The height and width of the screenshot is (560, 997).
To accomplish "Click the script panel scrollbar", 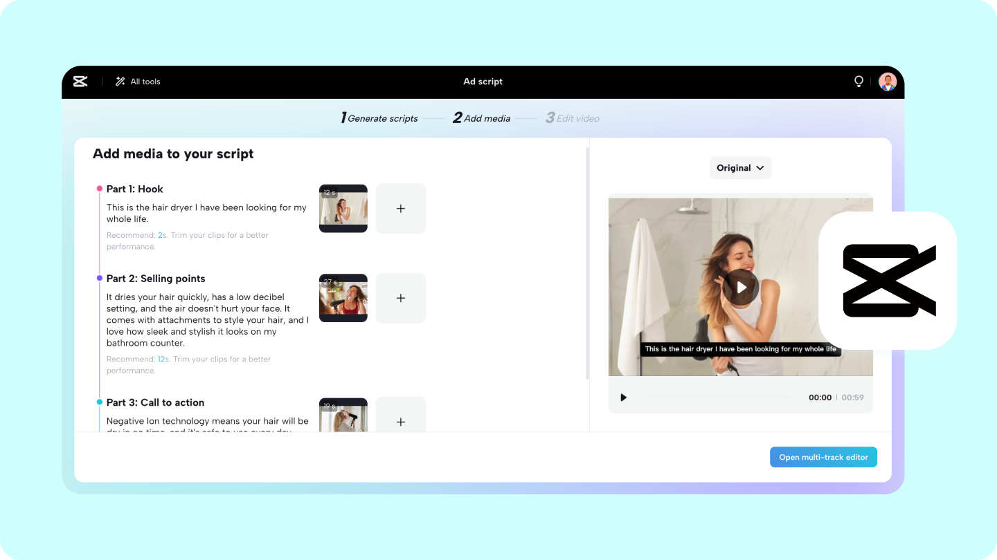I will coord(588,263).
